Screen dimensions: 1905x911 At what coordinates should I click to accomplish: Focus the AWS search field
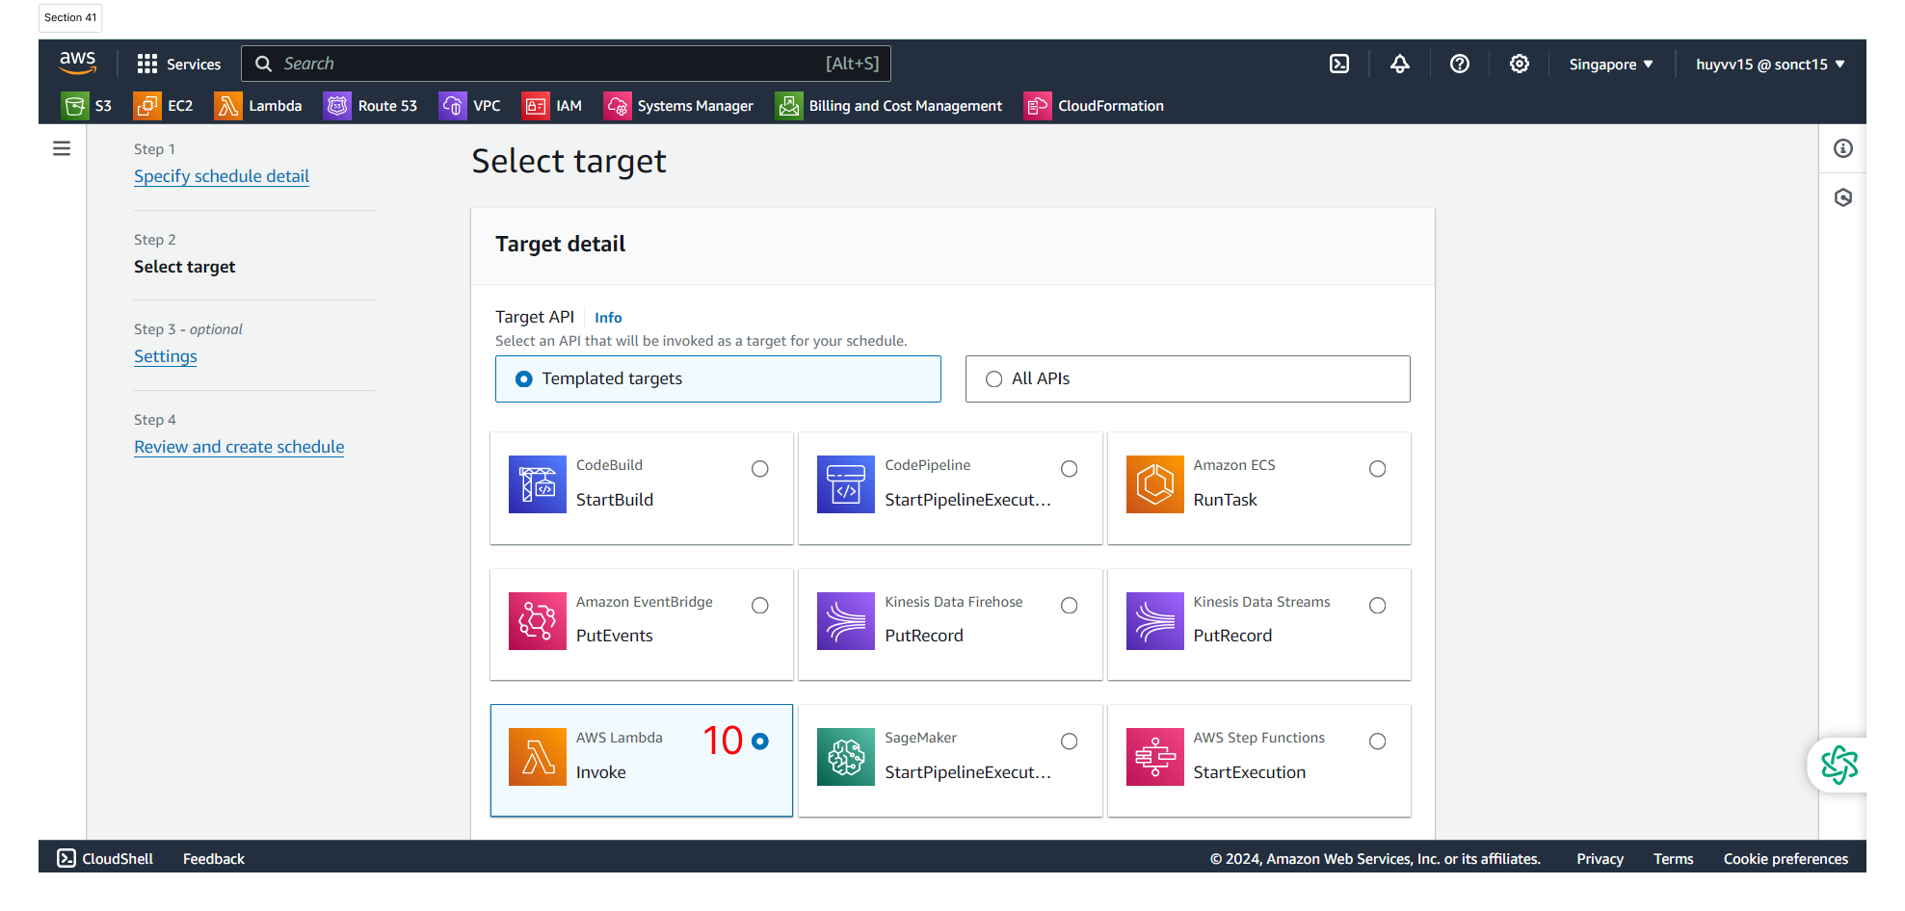click(x=567, y=64)
